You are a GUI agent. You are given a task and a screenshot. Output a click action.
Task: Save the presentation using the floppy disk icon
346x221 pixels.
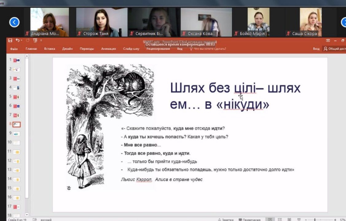pos(10,40)
